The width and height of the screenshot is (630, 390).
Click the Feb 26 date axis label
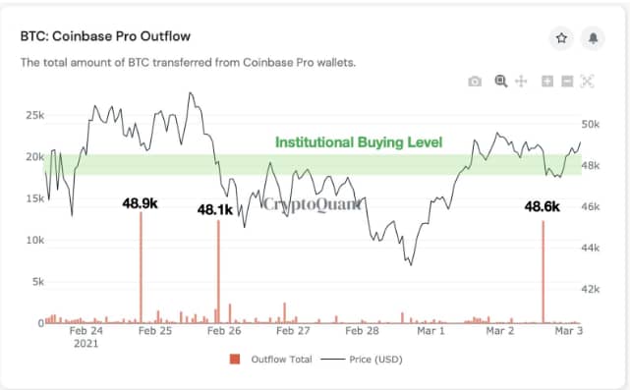coord(224,331)
